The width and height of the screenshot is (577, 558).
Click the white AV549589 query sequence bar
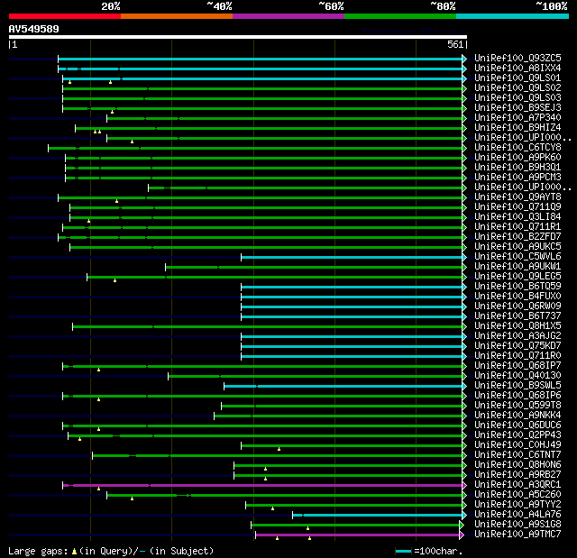(x=238, y=37)
